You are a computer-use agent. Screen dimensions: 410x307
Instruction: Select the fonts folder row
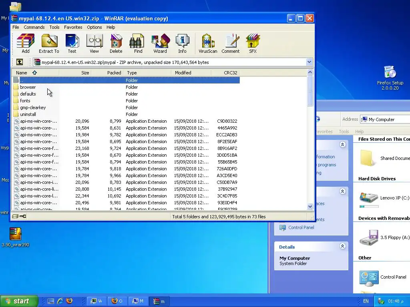tap(125, 100)
